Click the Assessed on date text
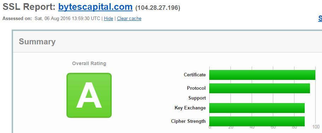The width and height of the screenshot is (322, 133). point(68,19)
